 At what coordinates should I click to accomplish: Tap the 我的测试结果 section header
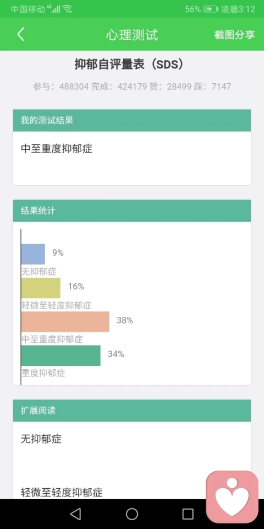pos(132,121)
